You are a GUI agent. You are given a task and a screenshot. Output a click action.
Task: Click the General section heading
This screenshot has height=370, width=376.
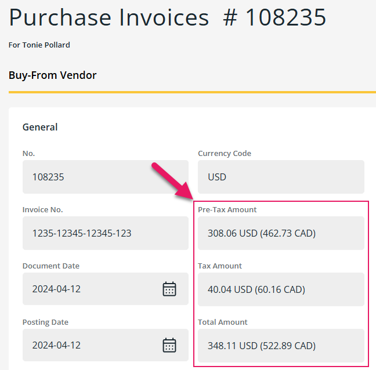(x=40, y=127)
